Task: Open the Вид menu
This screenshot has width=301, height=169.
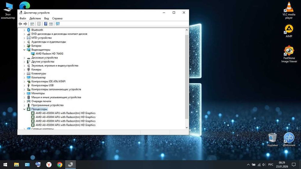Action: [x=46, y=18]
